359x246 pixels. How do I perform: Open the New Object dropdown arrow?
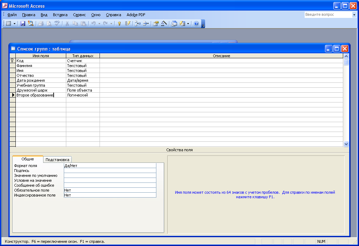188,24
